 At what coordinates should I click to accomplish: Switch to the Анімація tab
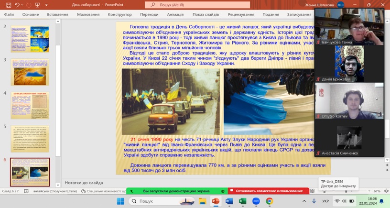[x=175, y=14]
